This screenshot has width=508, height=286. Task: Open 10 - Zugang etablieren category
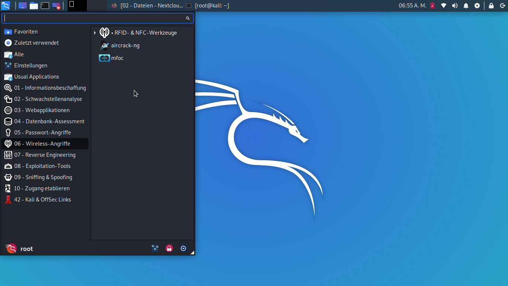coord(45,188)
